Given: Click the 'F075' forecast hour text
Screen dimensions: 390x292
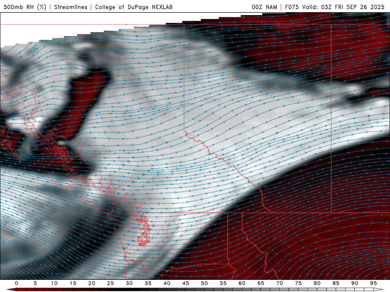Looking at the screenshot, I should point(292,7).
